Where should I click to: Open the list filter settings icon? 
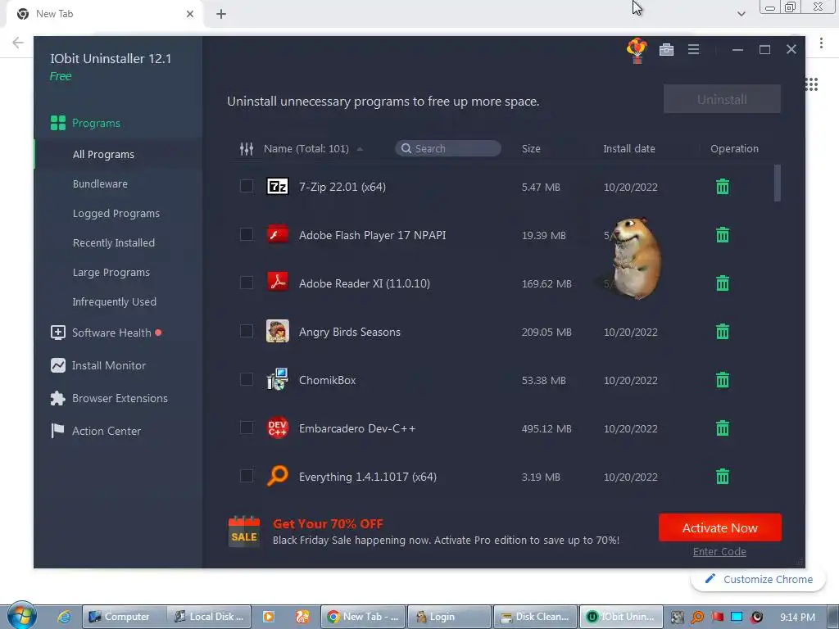[246, 149]
